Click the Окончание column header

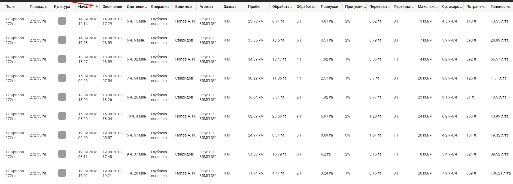(112, 7)
